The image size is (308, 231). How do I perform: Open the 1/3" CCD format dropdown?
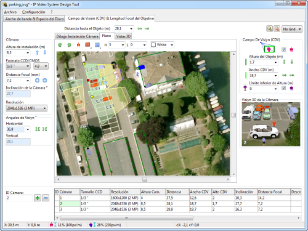(18, 66)
